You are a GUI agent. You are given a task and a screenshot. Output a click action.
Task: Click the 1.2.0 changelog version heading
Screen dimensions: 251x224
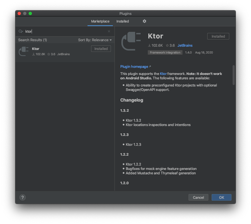click(x=124, y=183)
